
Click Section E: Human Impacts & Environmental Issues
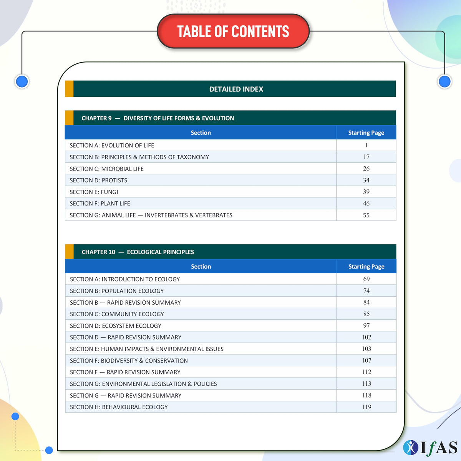230,349
